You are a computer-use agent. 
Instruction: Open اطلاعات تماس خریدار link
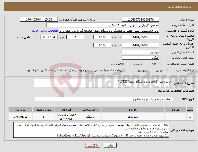[x=44, y=31]
